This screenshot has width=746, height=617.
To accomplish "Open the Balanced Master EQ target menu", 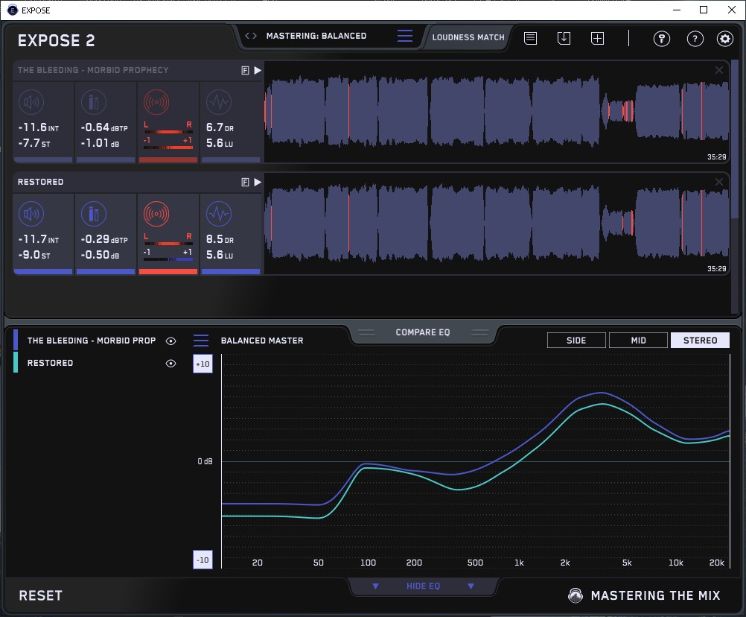I will pos(201,341).
